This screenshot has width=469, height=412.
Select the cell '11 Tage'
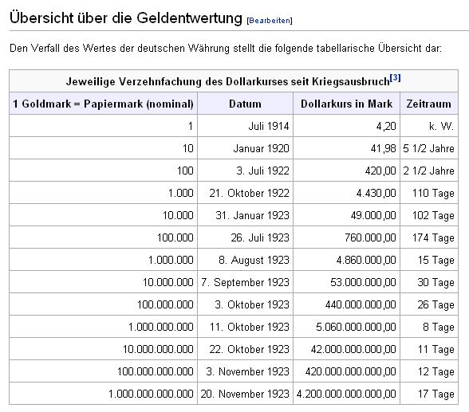coord(428,349)
